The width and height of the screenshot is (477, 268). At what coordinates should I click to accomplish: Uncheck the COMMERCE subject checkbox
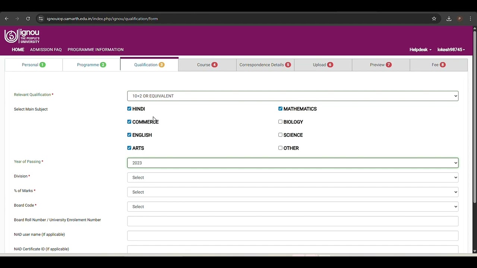[129, 122]
